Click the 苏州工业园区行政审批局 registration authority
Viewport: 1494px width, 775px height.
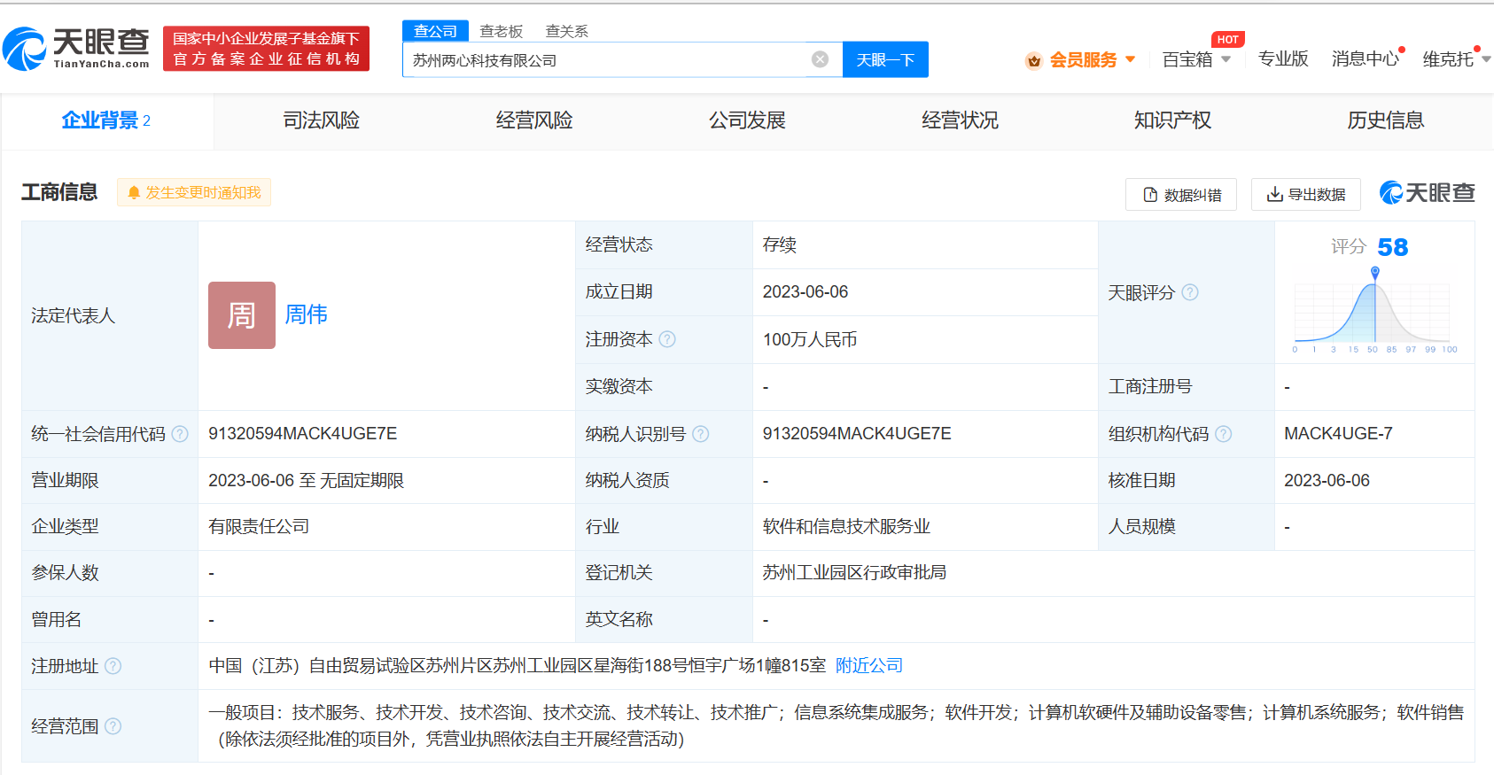(x=854, y=573)
